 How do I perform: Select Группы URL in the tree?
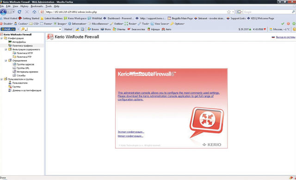23,68
